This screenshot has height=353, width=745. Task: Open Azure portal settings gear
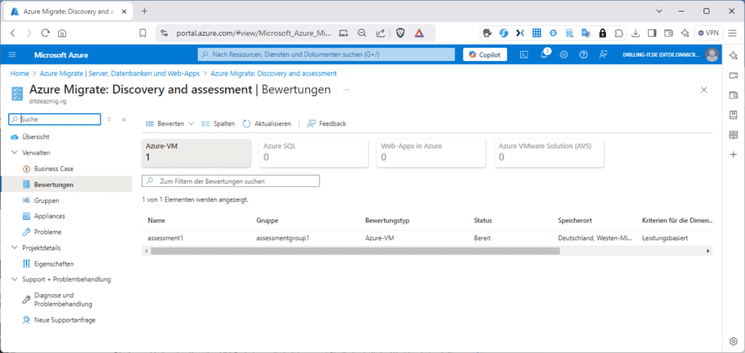click(564, 55)
